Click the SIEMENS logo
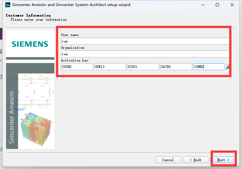The width and height of the screenshot is (242, 169). (x=30, y=44)
